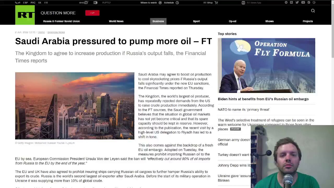Click the Schedule clock icon
Screen dimensions: 334x188
pyautogui.click(x=177, y=3)
